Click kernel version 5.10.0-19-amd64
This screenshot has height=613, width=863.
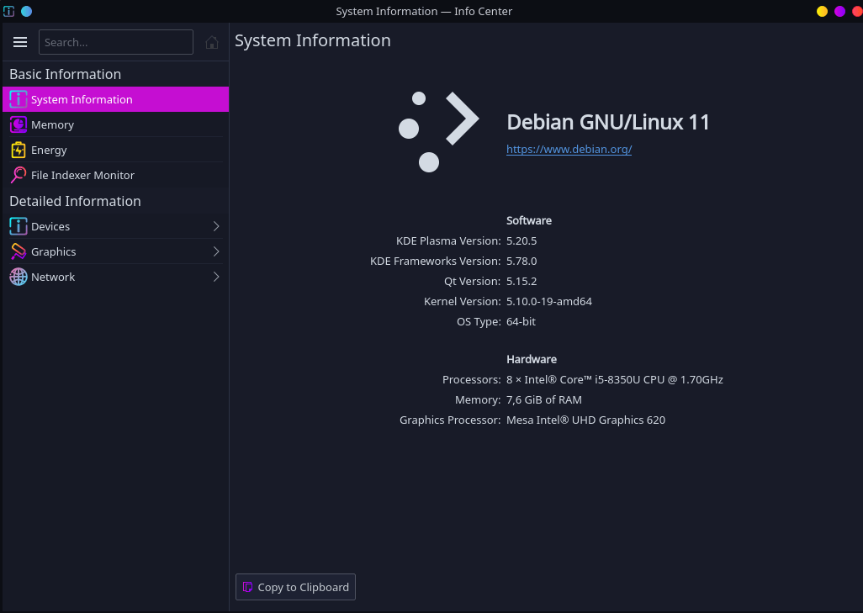[x=549, y=302]
